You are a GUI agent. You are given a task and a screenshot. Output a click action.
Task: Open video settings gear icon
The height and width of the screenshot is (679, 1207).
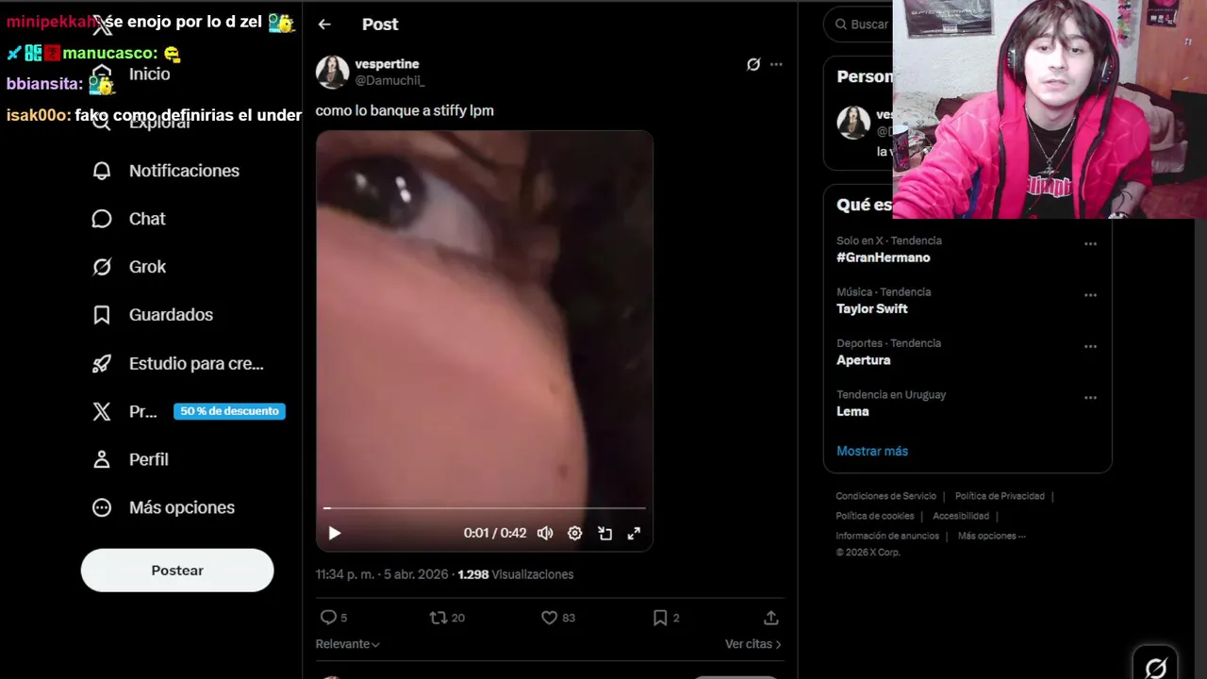click(575, 533)
